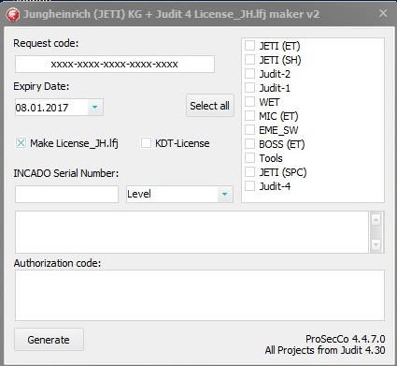Open the Level combo box
This screenshot has width=397, height=366.
[179, 194]
